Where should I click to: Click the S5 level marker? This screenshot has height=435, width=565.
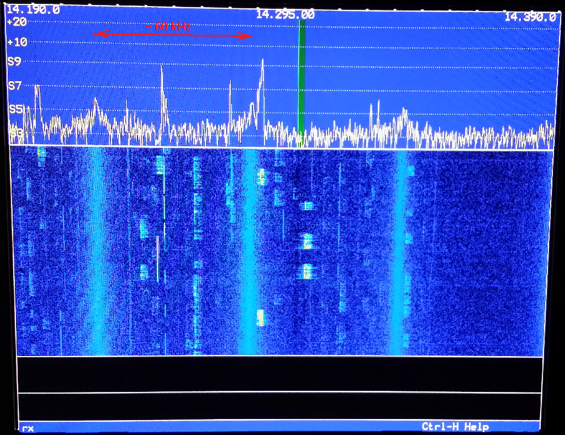[x=15, y=109]
